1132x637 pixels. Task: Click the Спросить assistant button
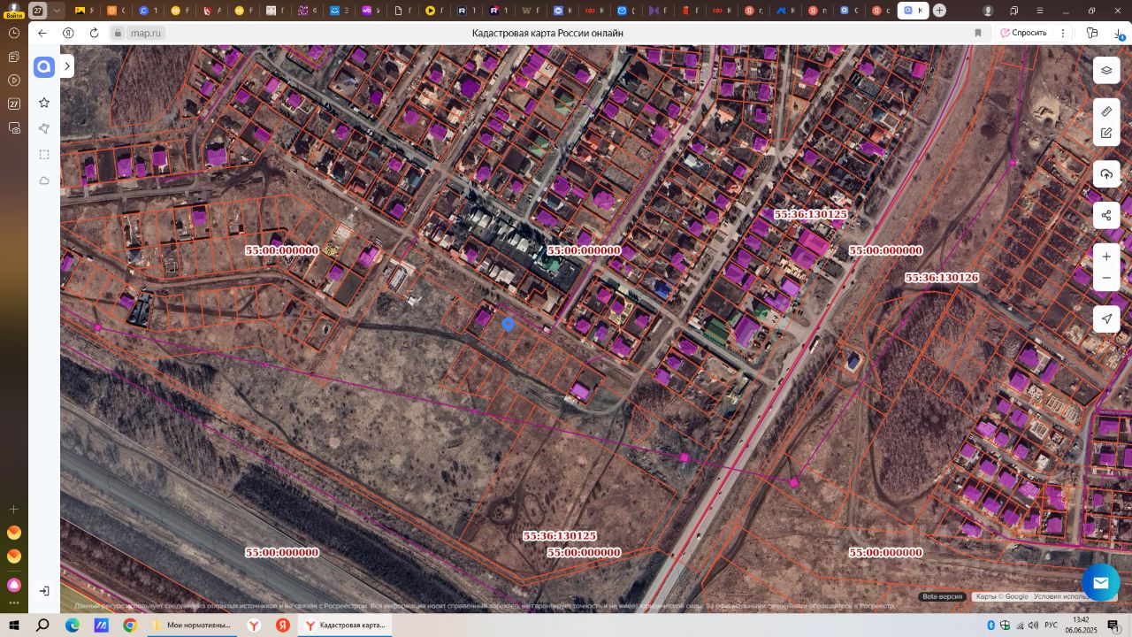click(x=1022, y=33)
